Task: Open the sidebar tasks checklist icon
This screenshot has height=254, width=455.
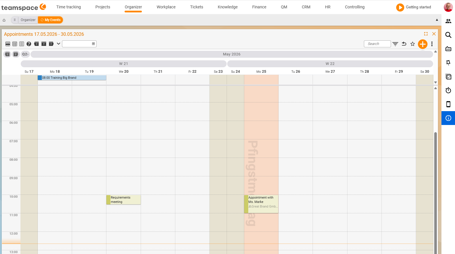Action: tap(448, 76)
